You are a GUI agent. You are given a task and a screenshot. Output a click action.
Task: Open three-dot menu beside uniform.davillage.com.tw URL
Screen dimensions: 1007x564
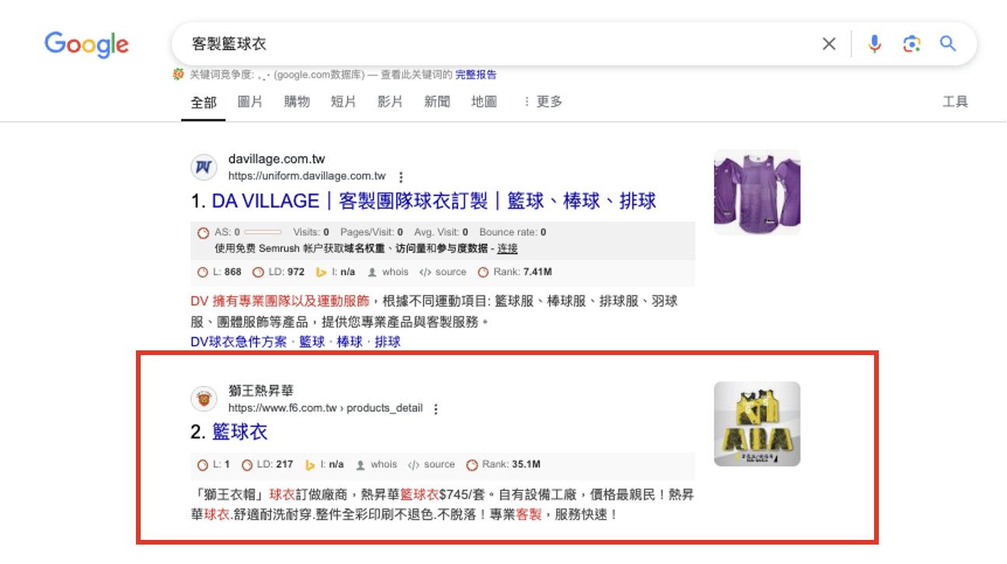(401, 176)
